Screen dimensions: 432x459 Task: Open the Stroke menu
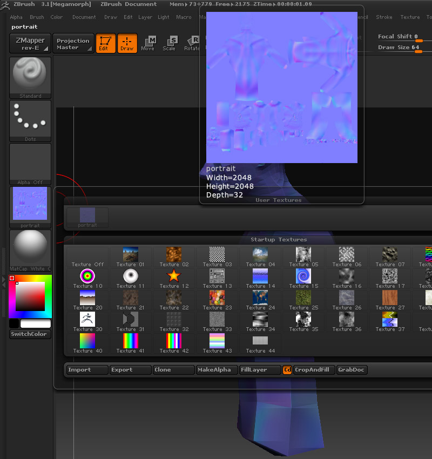(x=384, y=17)
